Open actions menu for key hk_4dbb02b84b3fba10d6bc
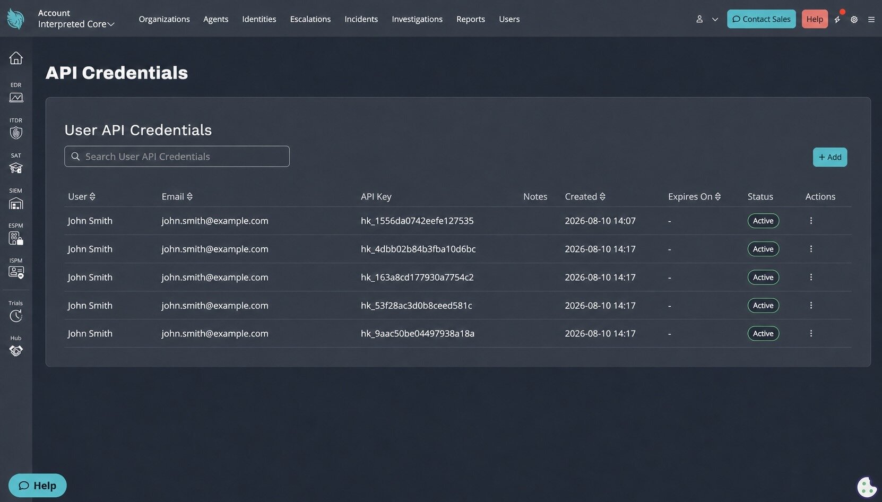The height and width of the screenshot is (502, 882). coord(811,249)
